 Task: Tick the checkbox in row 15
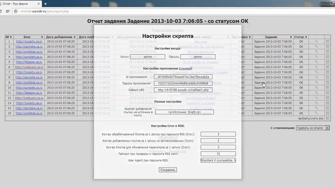click(328, 113)
